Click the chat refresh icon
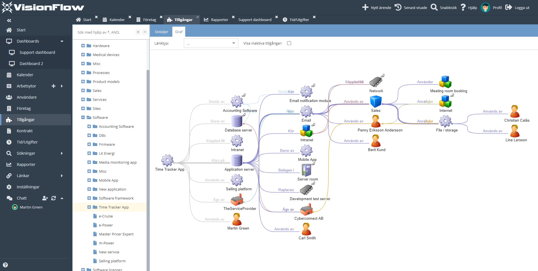Viewport: 538px width, 271px height. pyautogui.click(x=53, y=198)
